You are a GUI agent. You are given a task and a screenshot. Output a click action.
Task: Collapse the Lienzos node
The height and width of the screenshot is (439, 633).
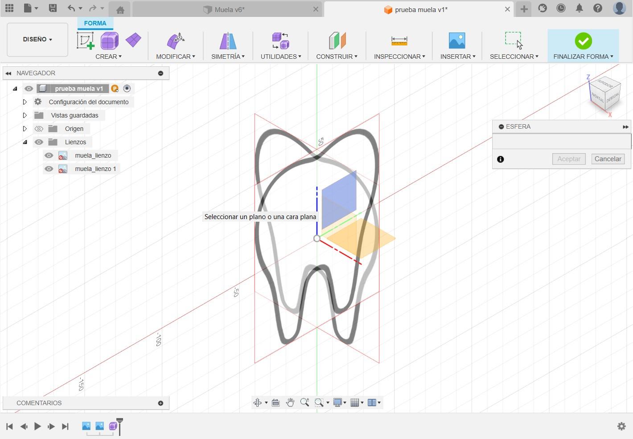click(25, 142)
